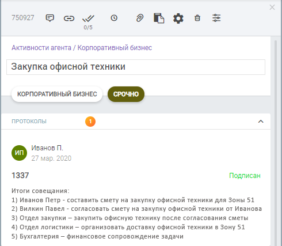
Task: Click the copy-paste clipboard icon
Action: pyautogui.click(x=159, y=18)
